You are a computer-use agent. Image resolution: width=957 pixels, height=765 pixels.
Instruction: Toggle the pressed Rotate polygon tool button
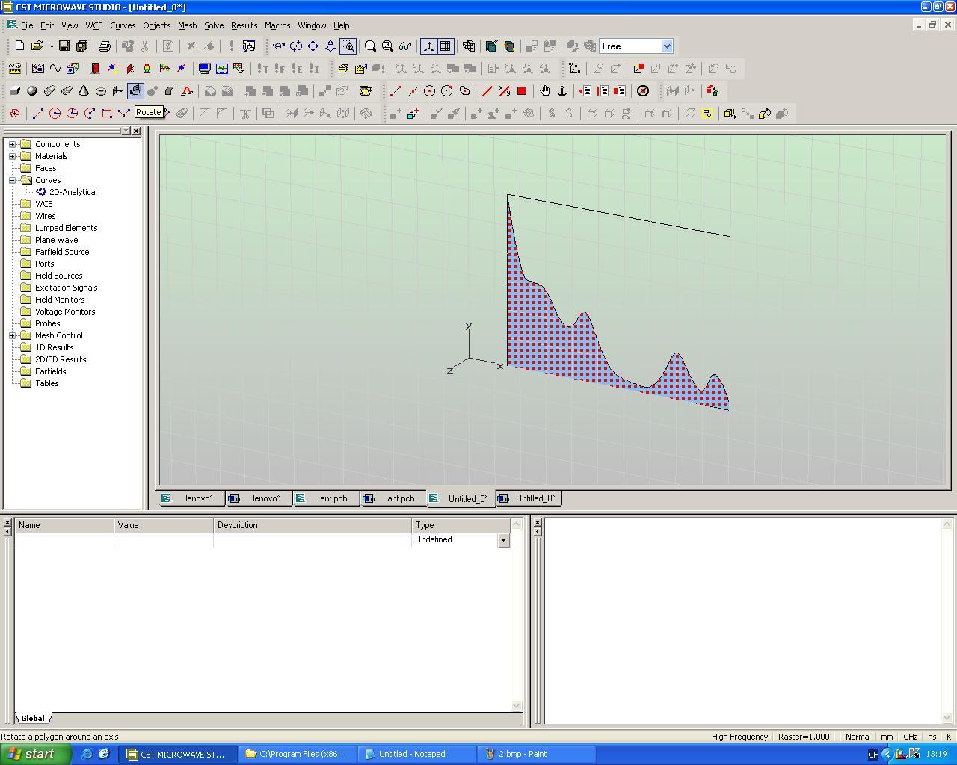click(135, 91)
